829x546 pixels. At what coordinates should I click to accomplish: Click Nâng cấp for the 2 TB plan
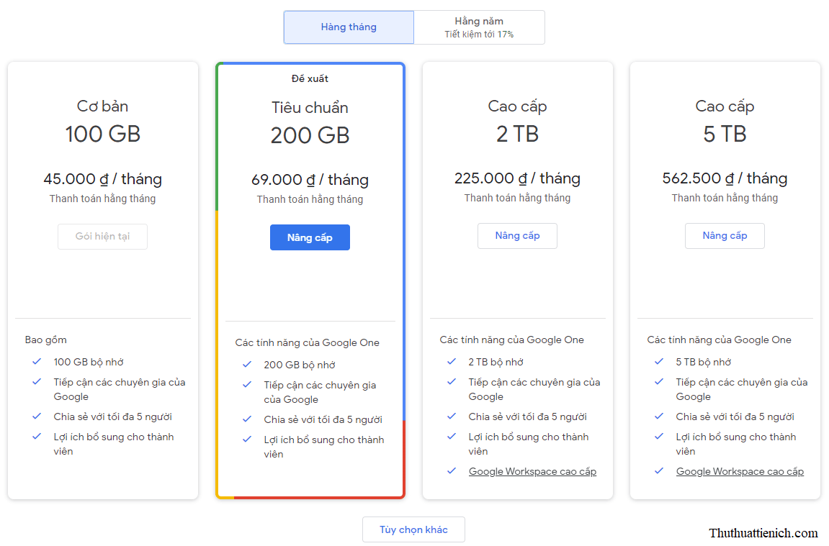(517, 236)
